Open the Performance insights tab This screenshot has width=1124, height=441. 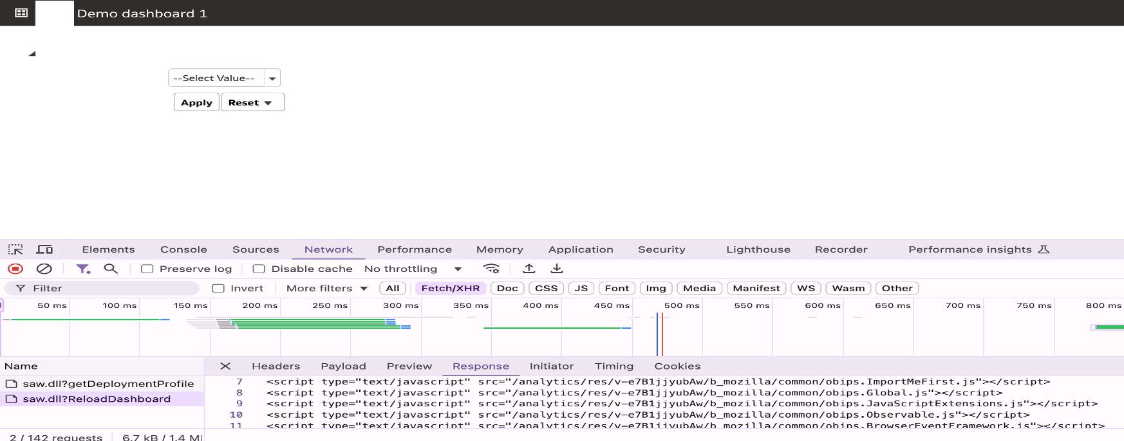point(979,249)
